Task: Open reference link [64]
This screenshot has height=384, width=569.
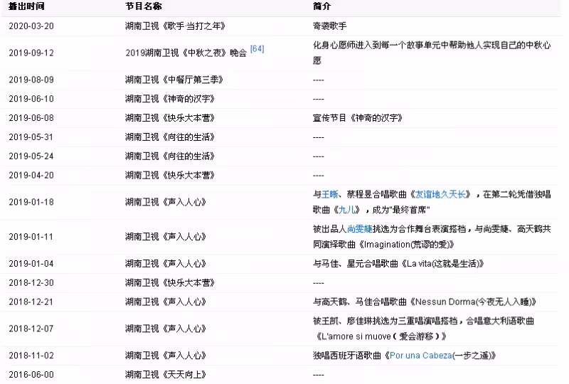Action: [x=257, y=48]
